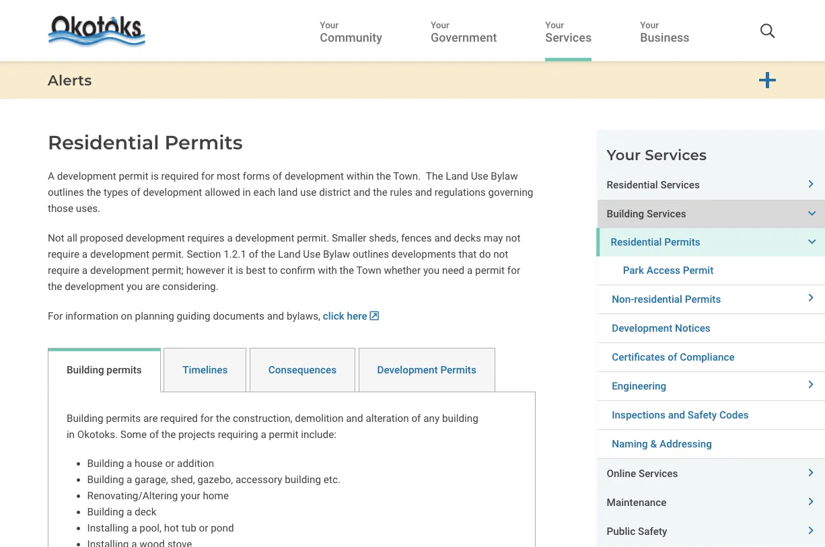Image resolution: width=825 pixels, height=547 pixels.
Task: Click the 'Your Services' sidebar heading
Action: [656, 155]
